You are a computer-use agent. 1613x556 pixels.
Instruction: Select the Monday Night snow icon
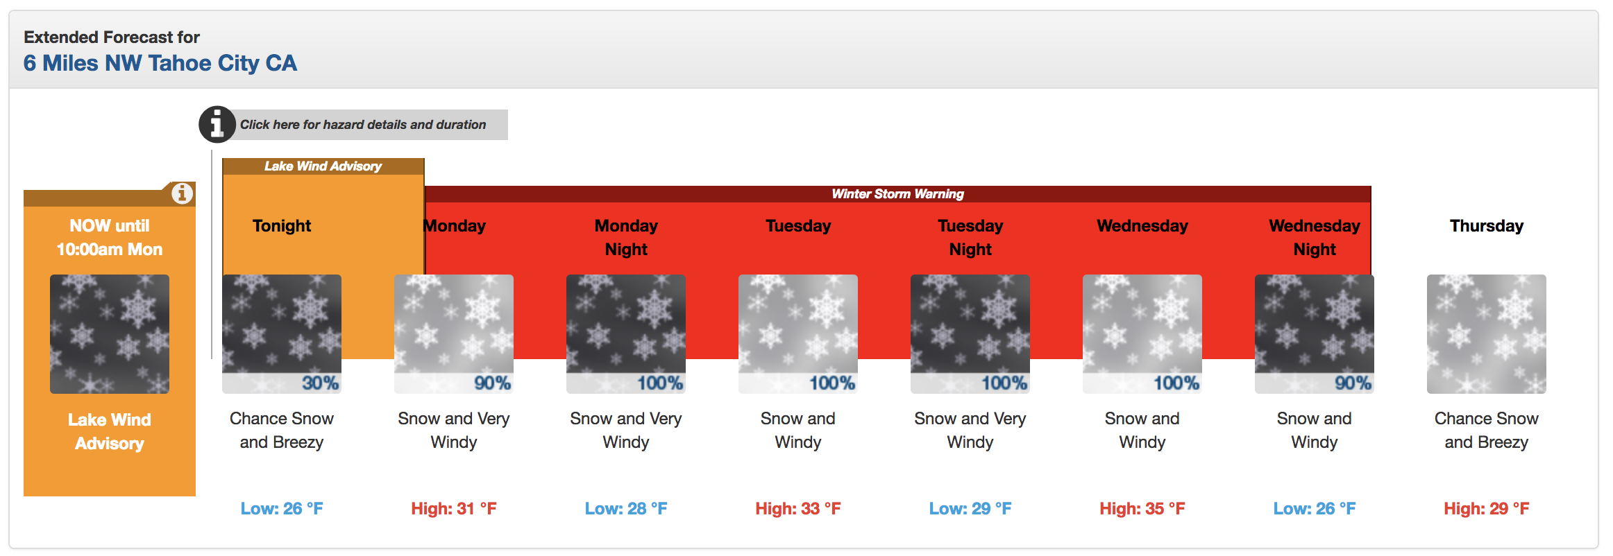[x=626, y=334]
